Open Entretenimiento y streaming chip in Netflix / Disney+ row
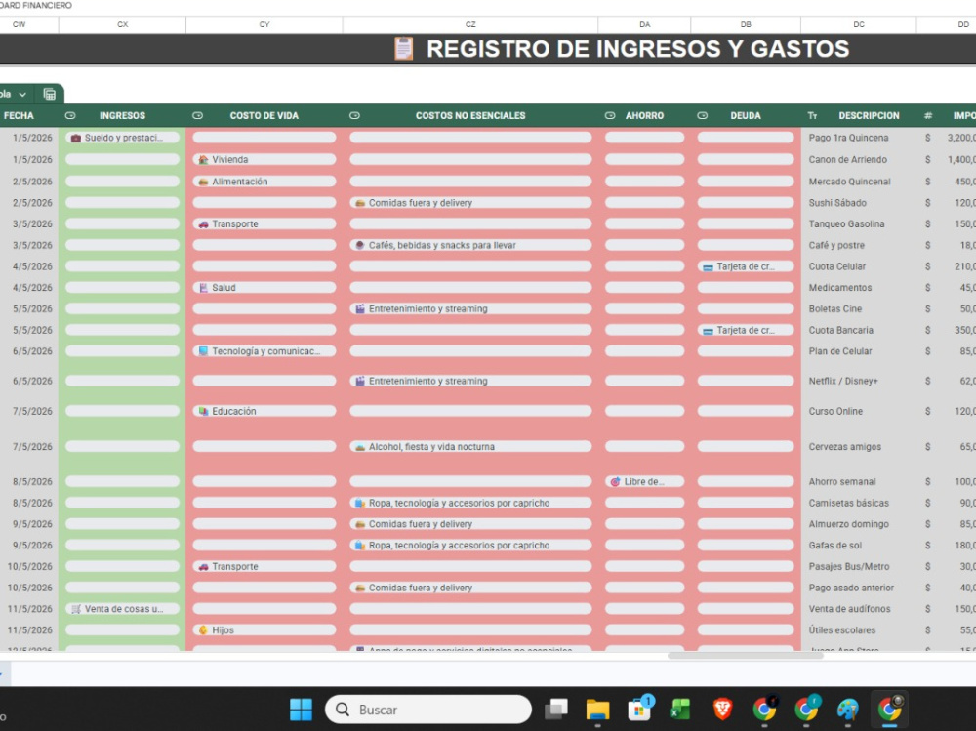Screen dimensions: 976x731 pyautogui.click(x=470, y=381)
